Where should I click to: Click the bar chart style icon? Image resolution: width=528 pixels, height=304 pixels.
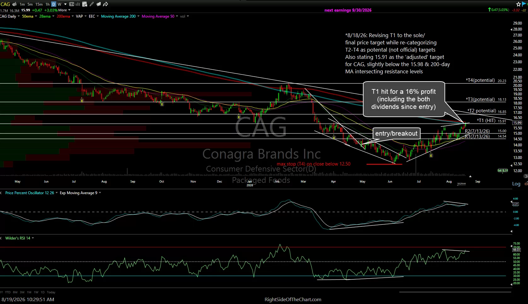[77, 4]
